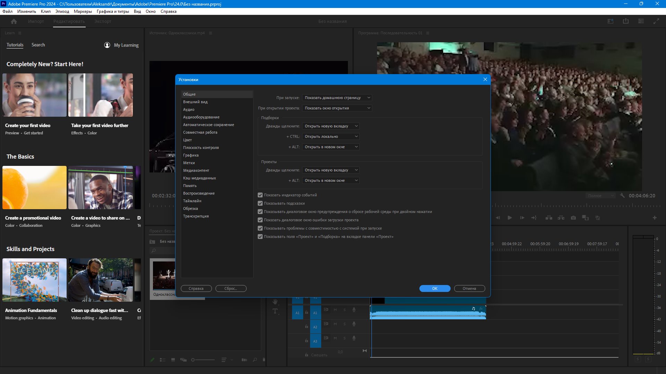Click the Play button in the Program monitor
The width and height of the screenshot is (666, 374).
coord(510,218)
